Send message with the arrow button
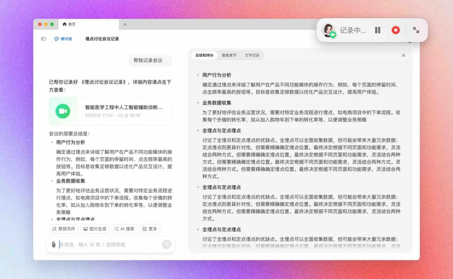This screenshot has height=279, width=453. pos(167,244)
